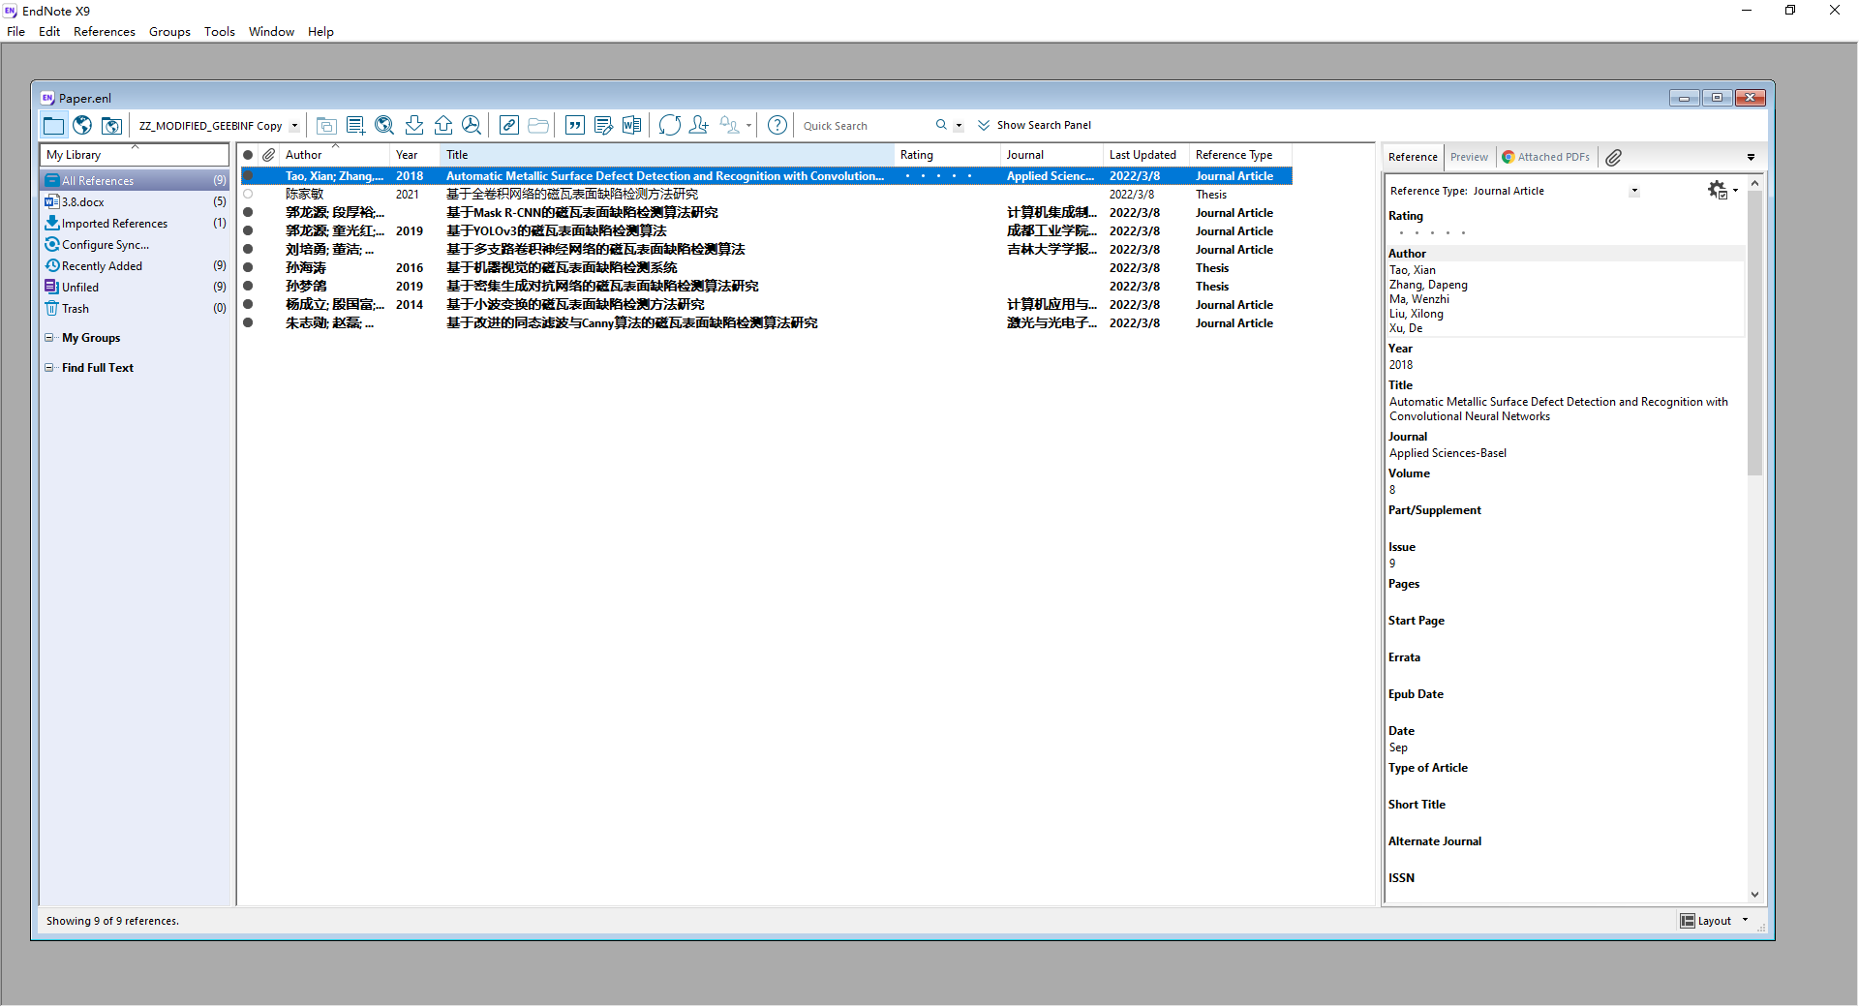Screen dimensions: 1859x1007
Task: Click Copy to Local Library icon
Action: click(x=326, y=125)
